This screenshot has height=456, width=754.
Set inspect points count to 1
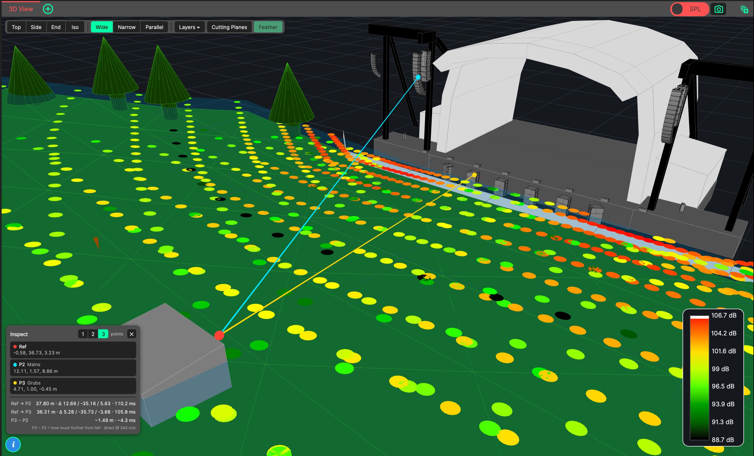(83, 334)
